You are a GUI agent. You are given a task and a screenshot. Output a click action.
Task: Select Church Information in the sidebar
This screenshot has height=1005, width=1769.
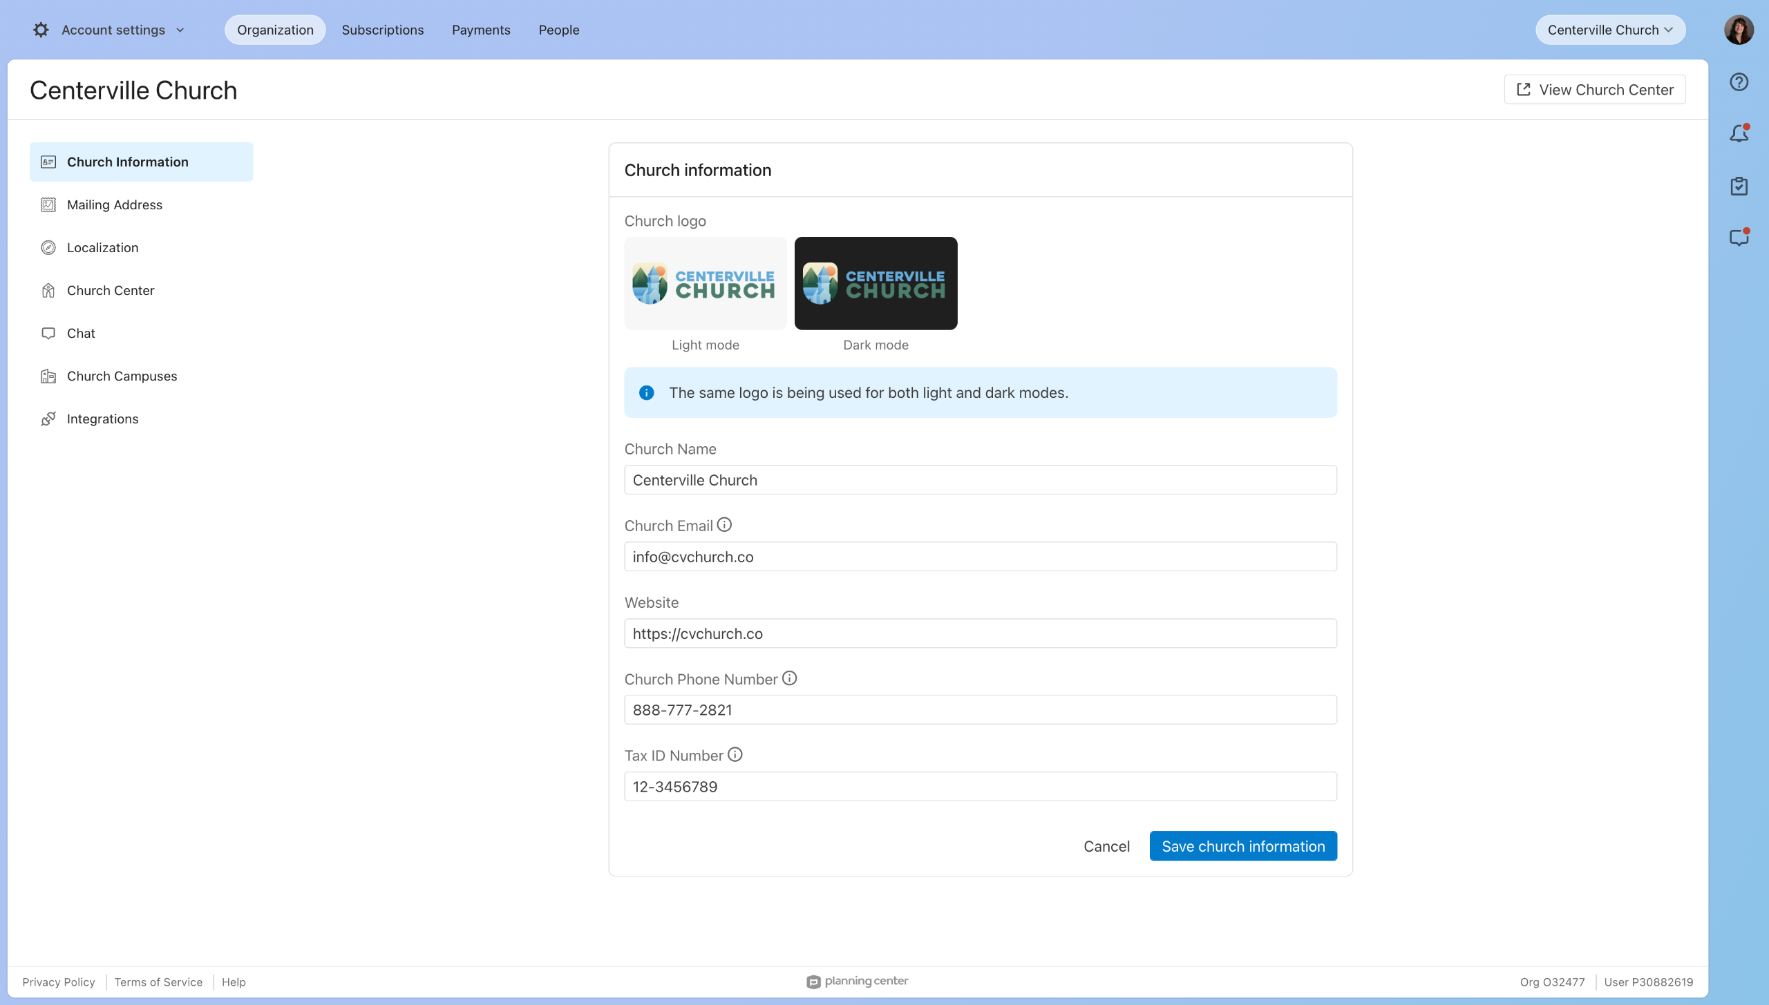[141, 162]
